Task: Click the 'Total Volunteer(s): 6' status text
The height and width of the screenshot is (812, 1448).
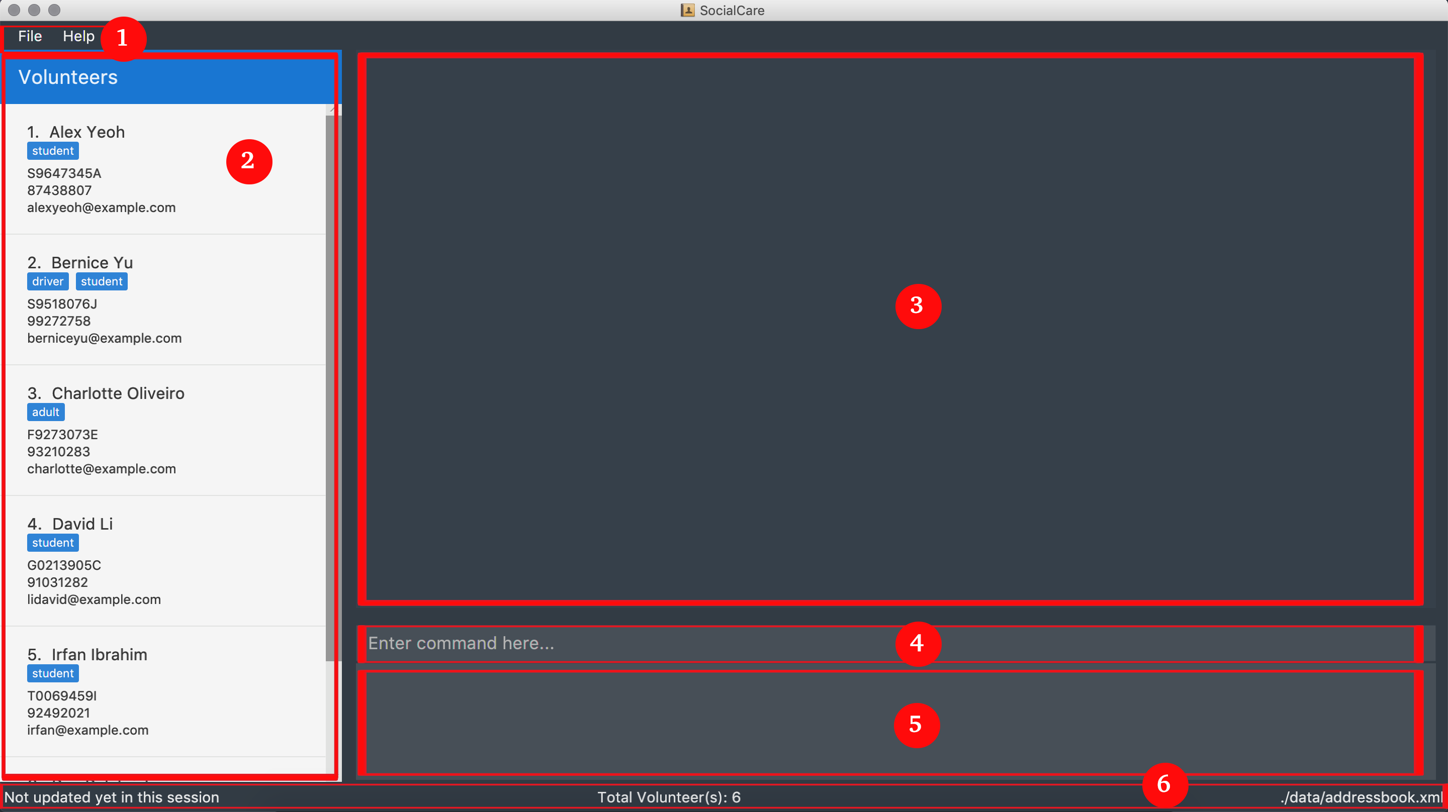Action: pos(669,797)
